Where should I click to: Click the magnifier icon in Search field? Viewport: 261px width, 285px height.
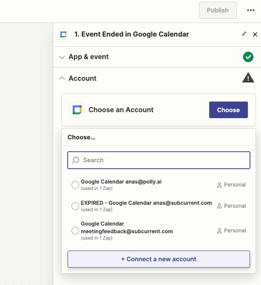(x=75, y=160)
